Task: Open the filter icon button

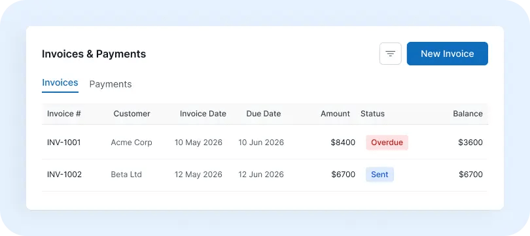Action: pyautogui.click(x=391, y=54)
